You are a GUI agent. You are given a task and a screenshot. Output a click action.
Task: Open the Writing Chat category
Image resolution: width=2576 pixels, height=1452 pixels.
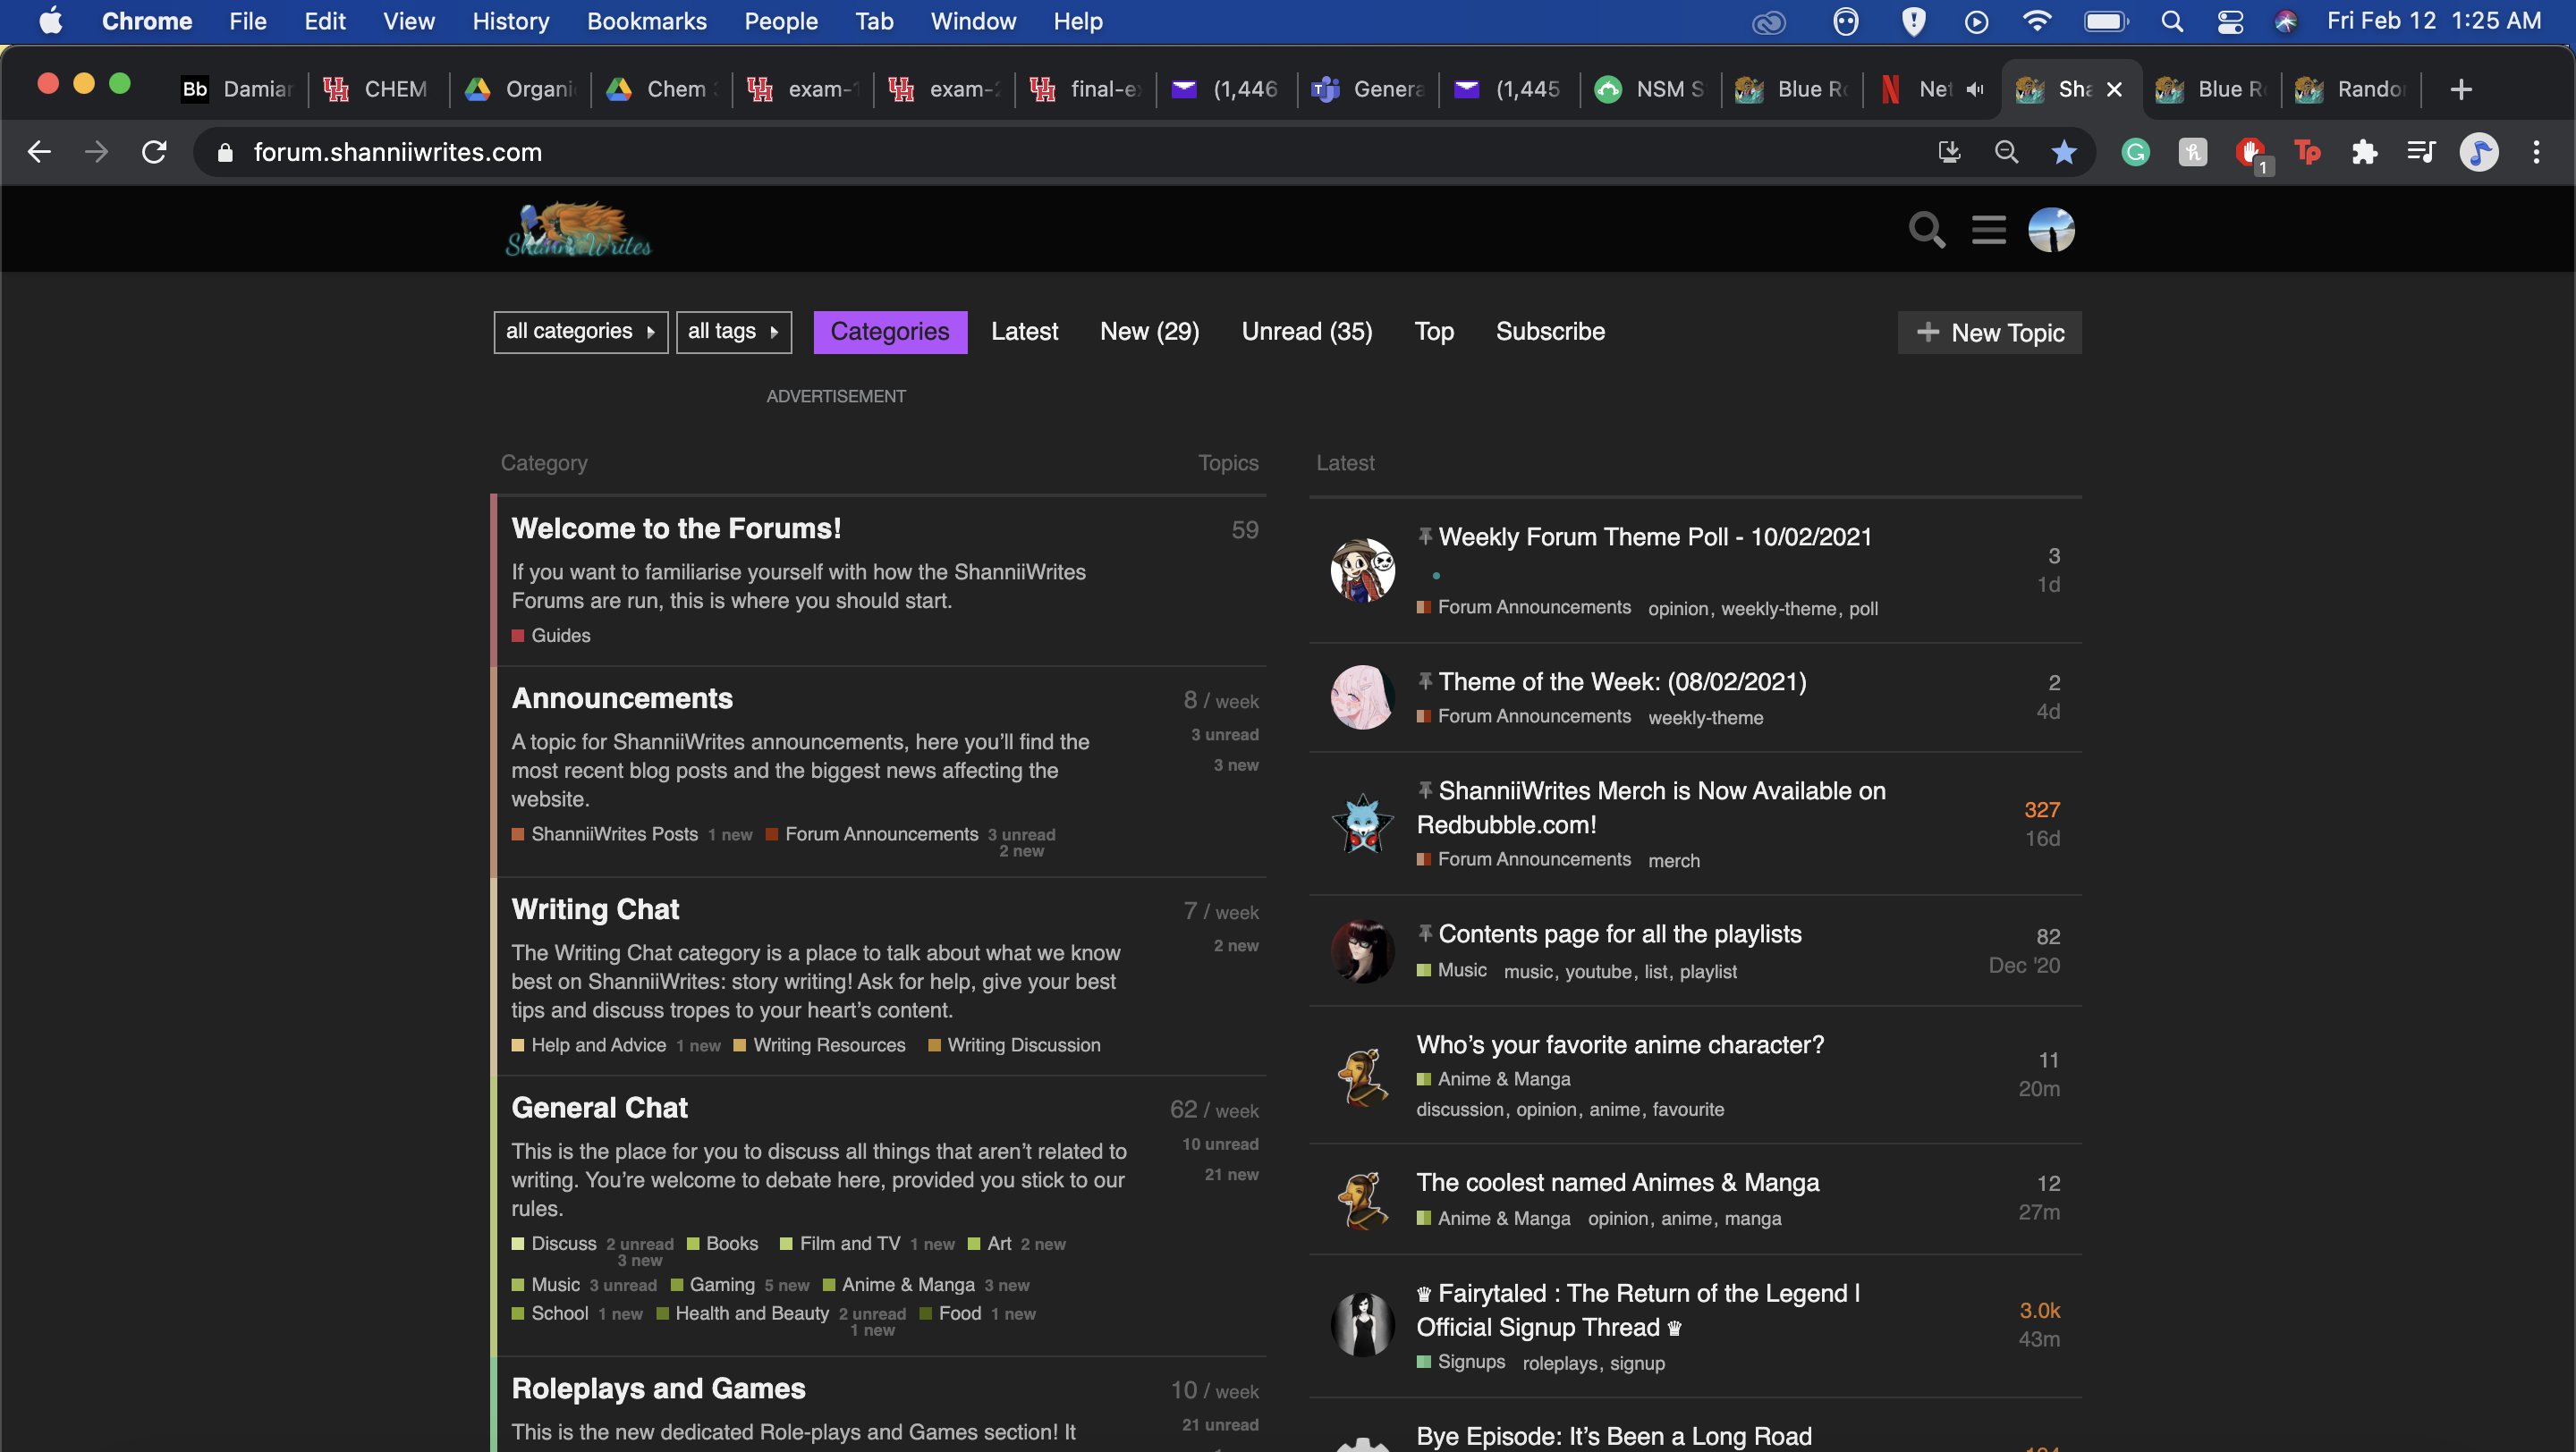[x=595, y=908]
